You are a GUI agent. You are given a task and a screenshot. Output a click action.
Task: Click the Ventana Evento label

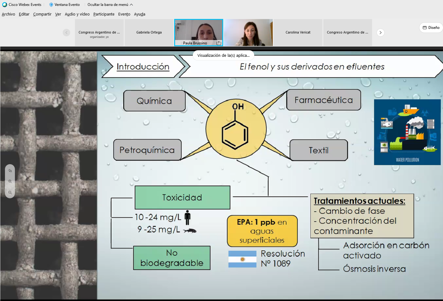click(x=67, y=5)
